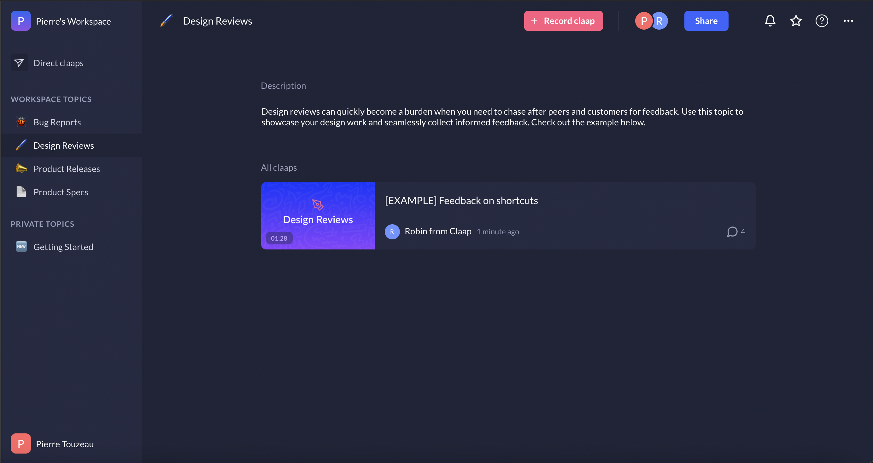The height and width of the screenshot is (463, 873).
Task: Open the Feedback on shortcuts claap title
Action: 461,201
